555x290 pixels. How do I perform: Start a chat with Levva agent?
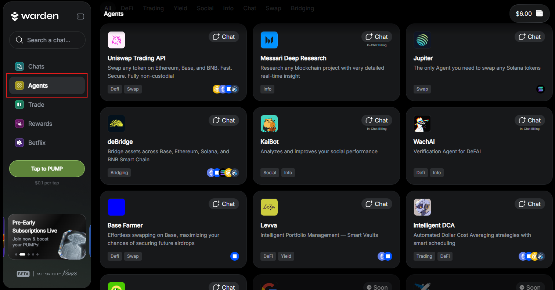(377, 204)
